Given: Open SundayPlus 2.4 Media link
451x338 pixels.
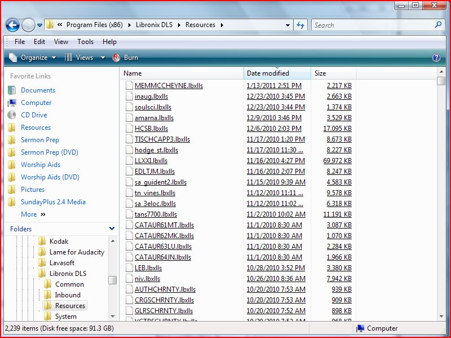Looking at the screenshot, I should click(53, 202).
